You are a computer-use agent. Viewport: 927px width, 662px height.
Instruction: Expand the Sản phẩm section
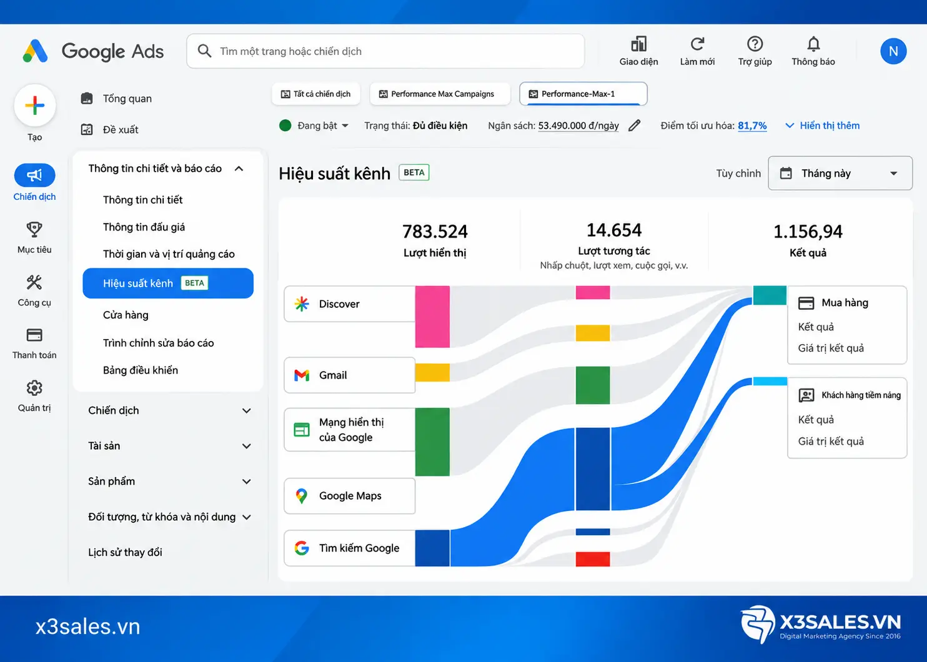click(246, 482)
